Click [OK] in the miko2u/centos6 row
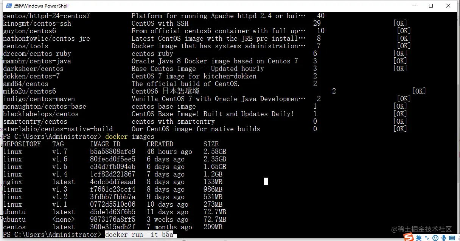Image resolution: width=460 pixels, height=241 pixels. [x=419, y=91]
